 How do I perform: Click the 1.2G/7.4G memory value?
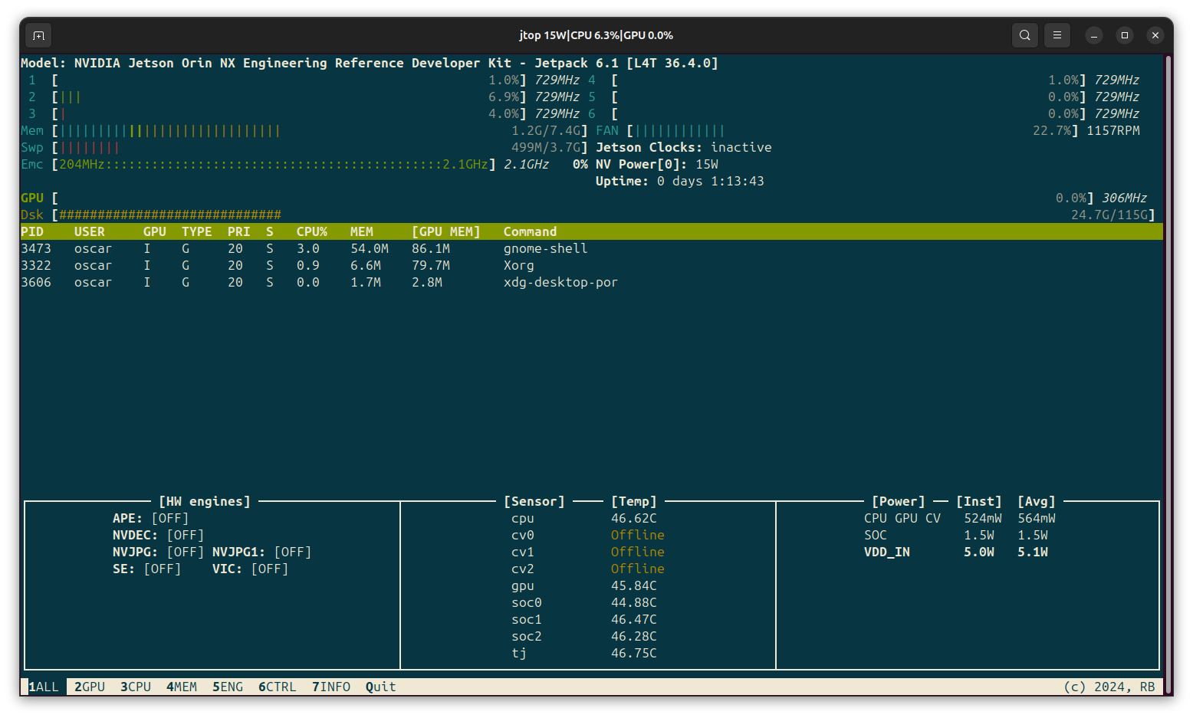click(546, 130)
